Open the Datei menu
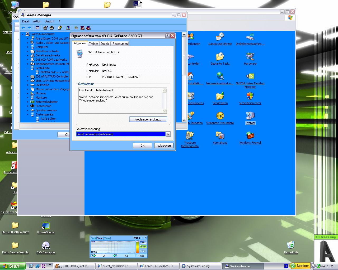This screenshot has height=270, width=338. click(26, 21)
